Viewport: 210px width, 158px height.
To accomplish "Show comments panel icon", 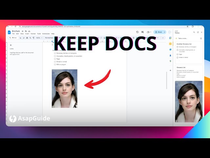I will point(142,32).
